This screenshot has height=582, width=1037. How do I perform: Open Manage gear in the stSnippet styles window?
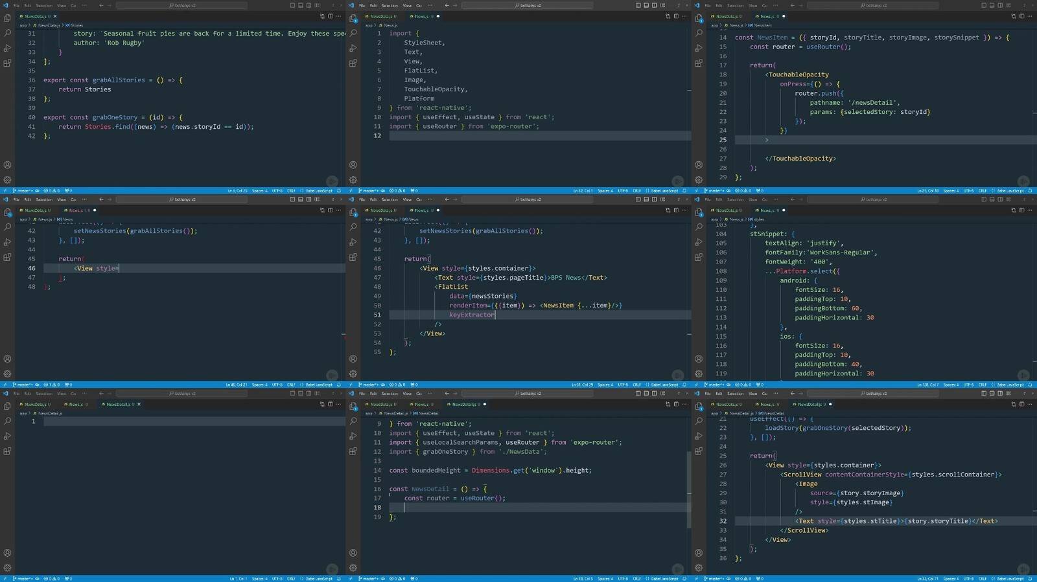699,374
